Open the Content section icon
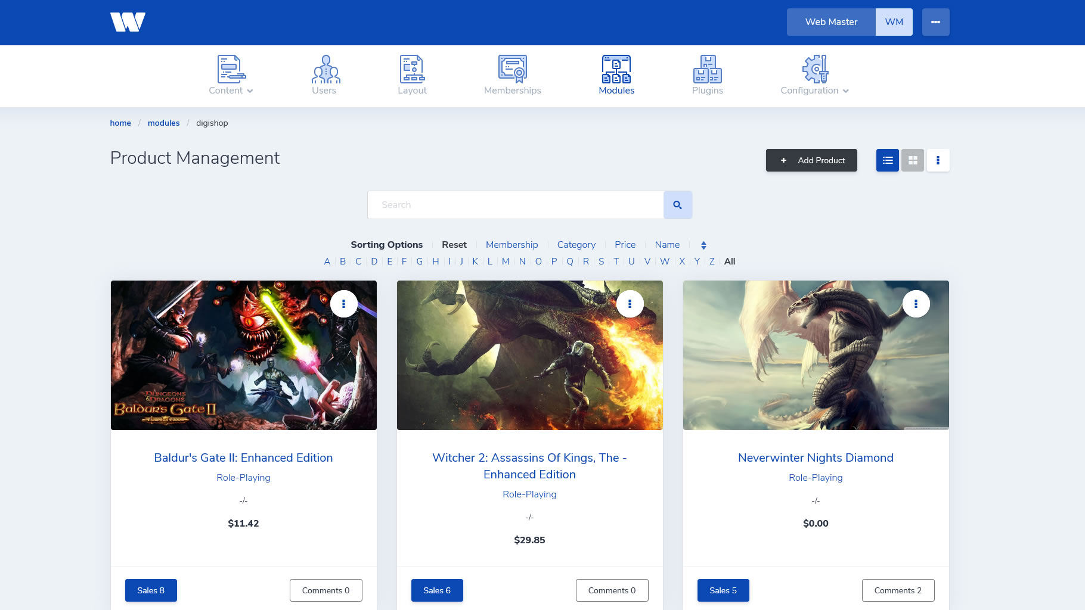Screen dimensions: 1085x610 tap(231, 69)
